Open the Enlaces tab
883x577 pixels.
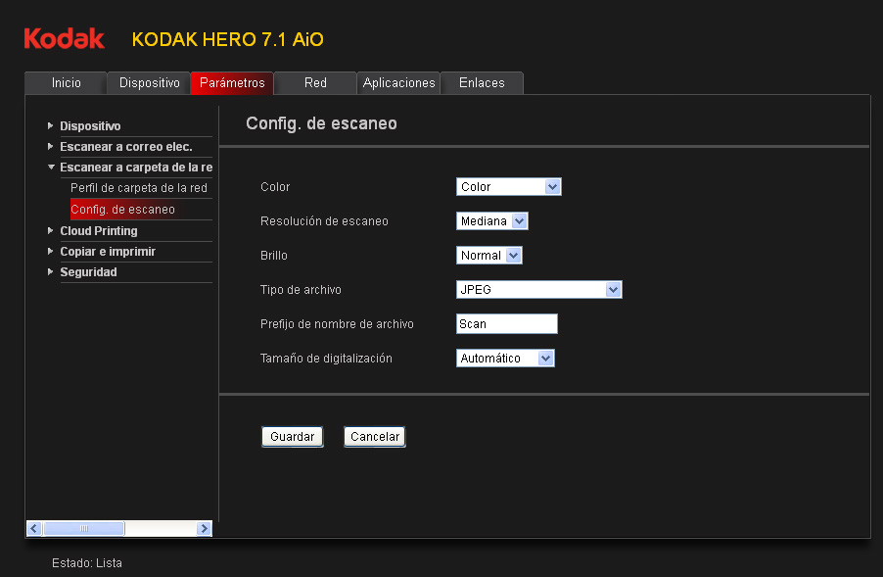click(482, 83)
